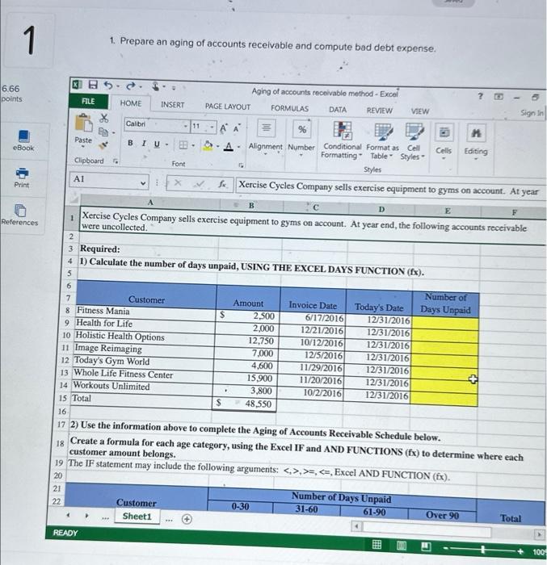Click the zoom in plus button
The height and width of the screenshot is (565, 547).
(x=520, y=551)
